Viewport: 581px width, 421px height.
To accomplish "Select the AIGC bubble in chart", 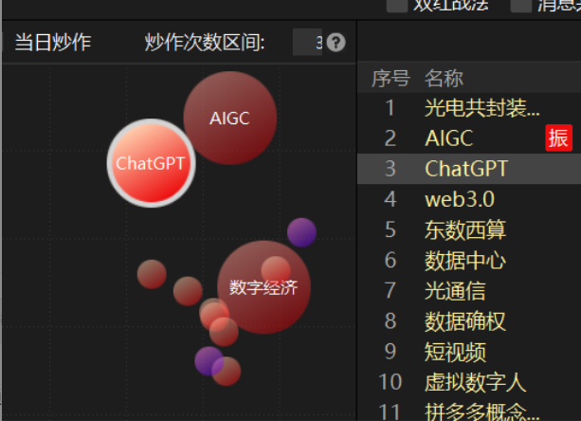I will (230, 118).
